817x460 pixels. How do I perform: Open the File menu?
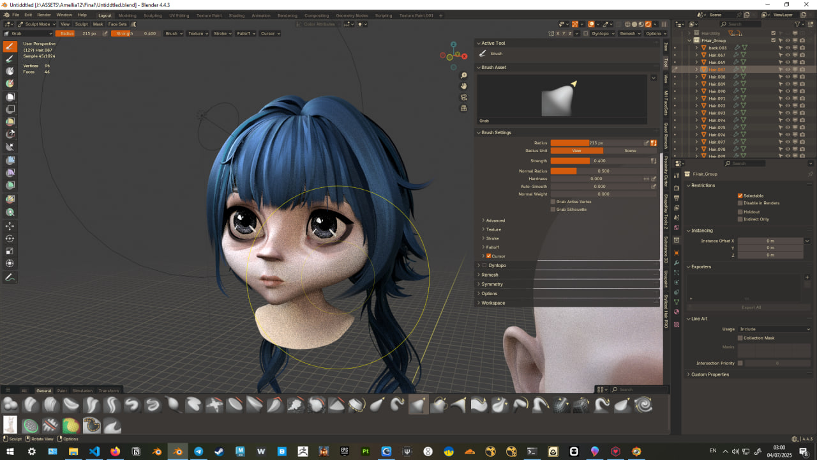point(15,15)
